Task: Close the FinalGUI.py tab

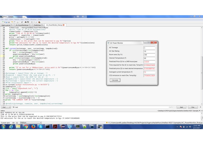Action: (42, 25)
